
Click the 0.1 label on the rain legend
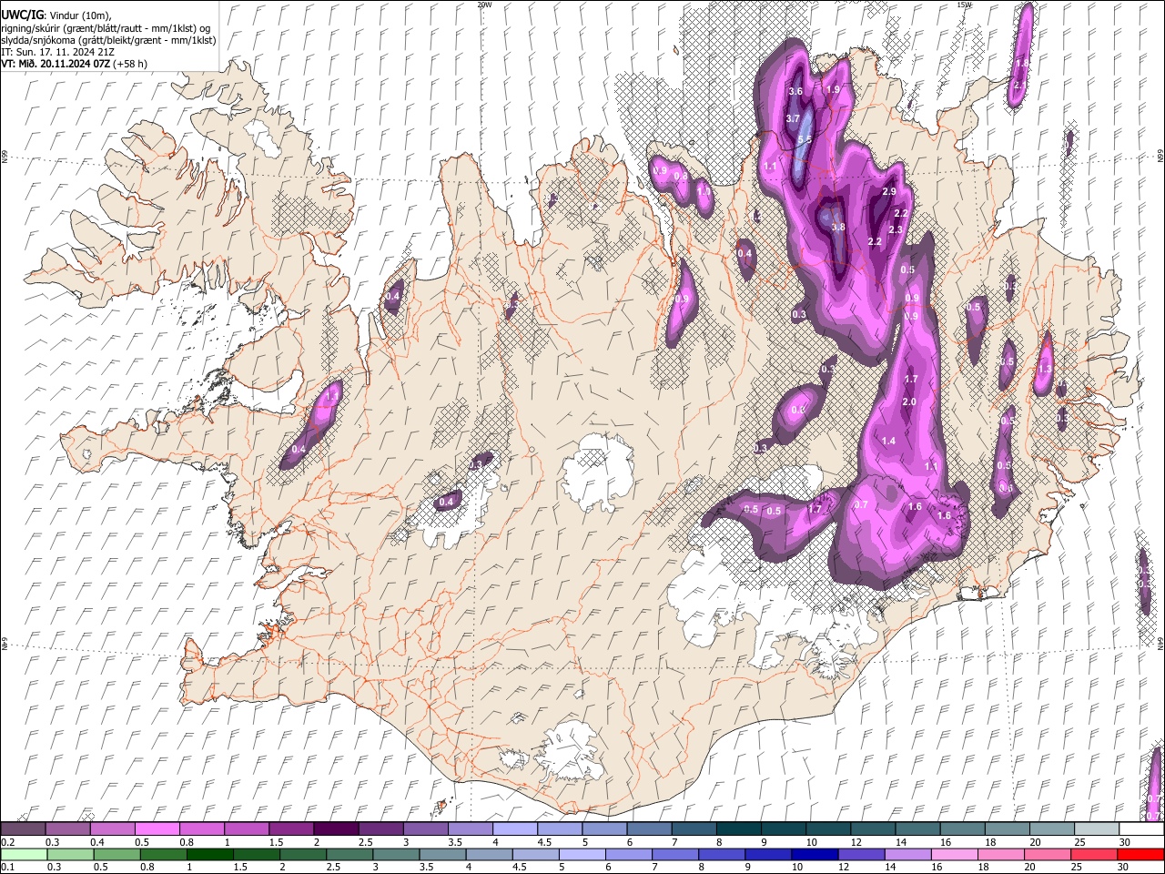[6, 867]
